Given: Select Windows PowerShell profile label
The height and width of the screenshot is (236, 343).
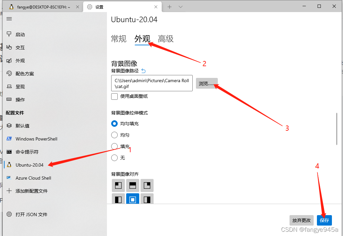Looking at the screenshot, I should pyautogui.click(x=37, y=139).
